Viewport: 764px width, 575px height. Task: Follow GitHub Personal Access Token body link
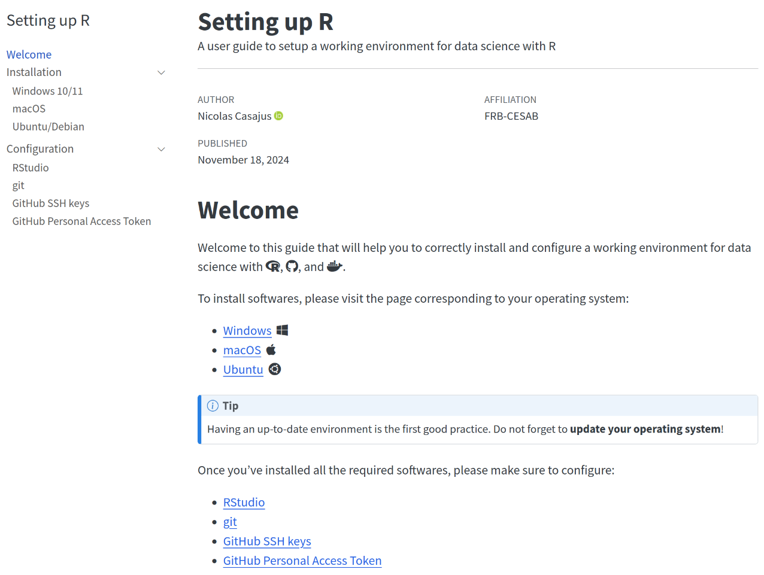tap(302, 561)
